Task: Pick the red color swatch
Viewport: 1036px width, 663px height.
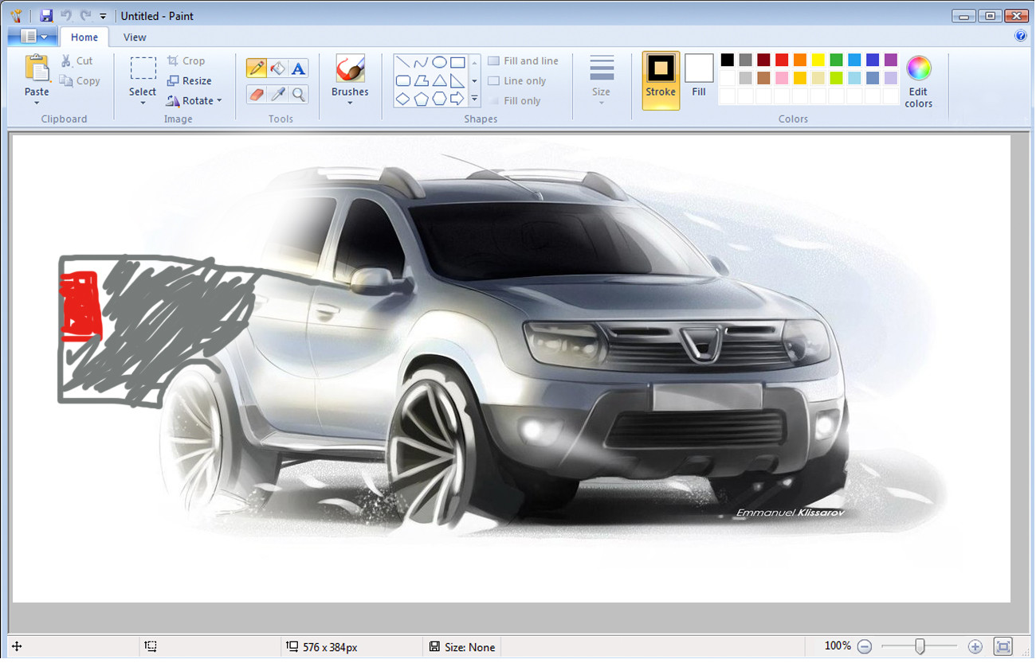Action: click(x=782, y=60)
